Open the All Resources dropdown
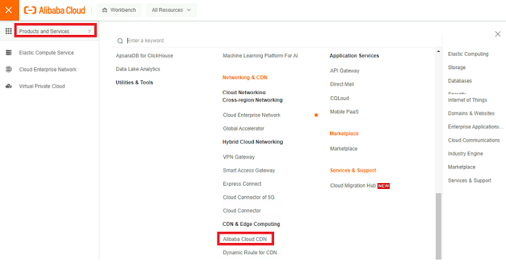 coord(171,10)
